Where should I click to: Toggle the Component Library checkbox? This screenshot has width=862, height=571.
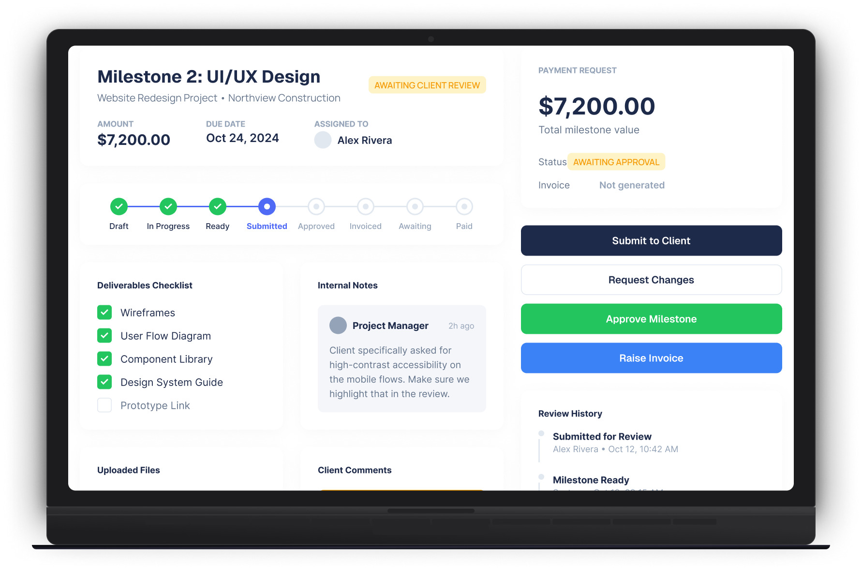[104, 359]
